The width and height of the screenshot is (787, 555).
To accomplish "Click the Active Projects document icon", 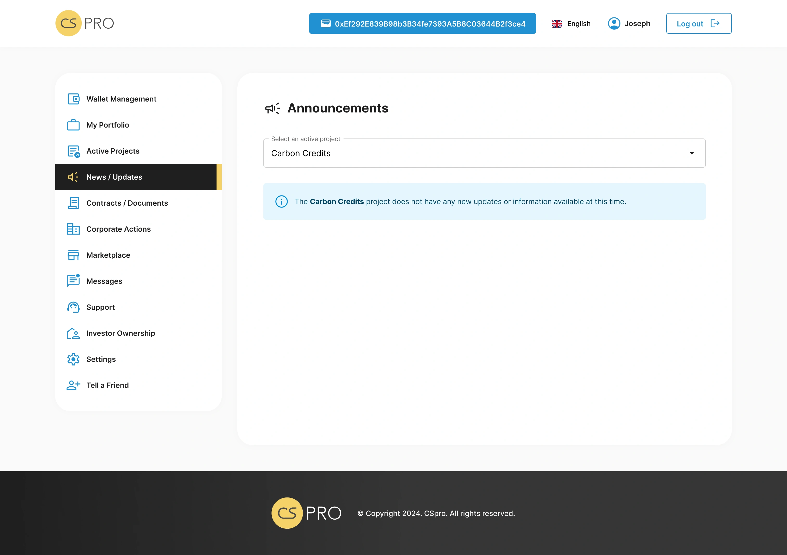I will pos(73,151).
